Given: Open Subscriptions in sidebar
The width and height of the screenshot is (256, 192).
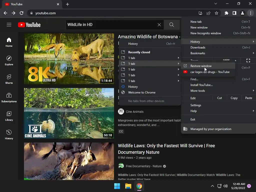Looking at the screenshot, I should (9, 97).
